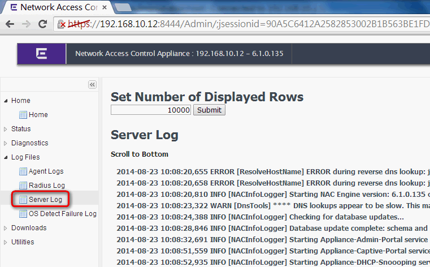430x267 pixels.
Task: Click the 10:08:20,655 ERROR log line
Action: click(273, 172)
